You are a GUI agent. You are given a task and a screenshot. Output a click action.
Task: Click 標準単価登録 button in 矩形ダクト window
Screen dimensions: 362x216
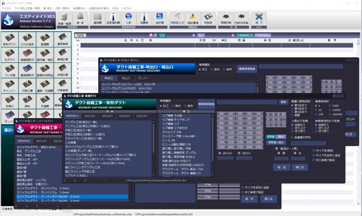(x=206, y=104)
